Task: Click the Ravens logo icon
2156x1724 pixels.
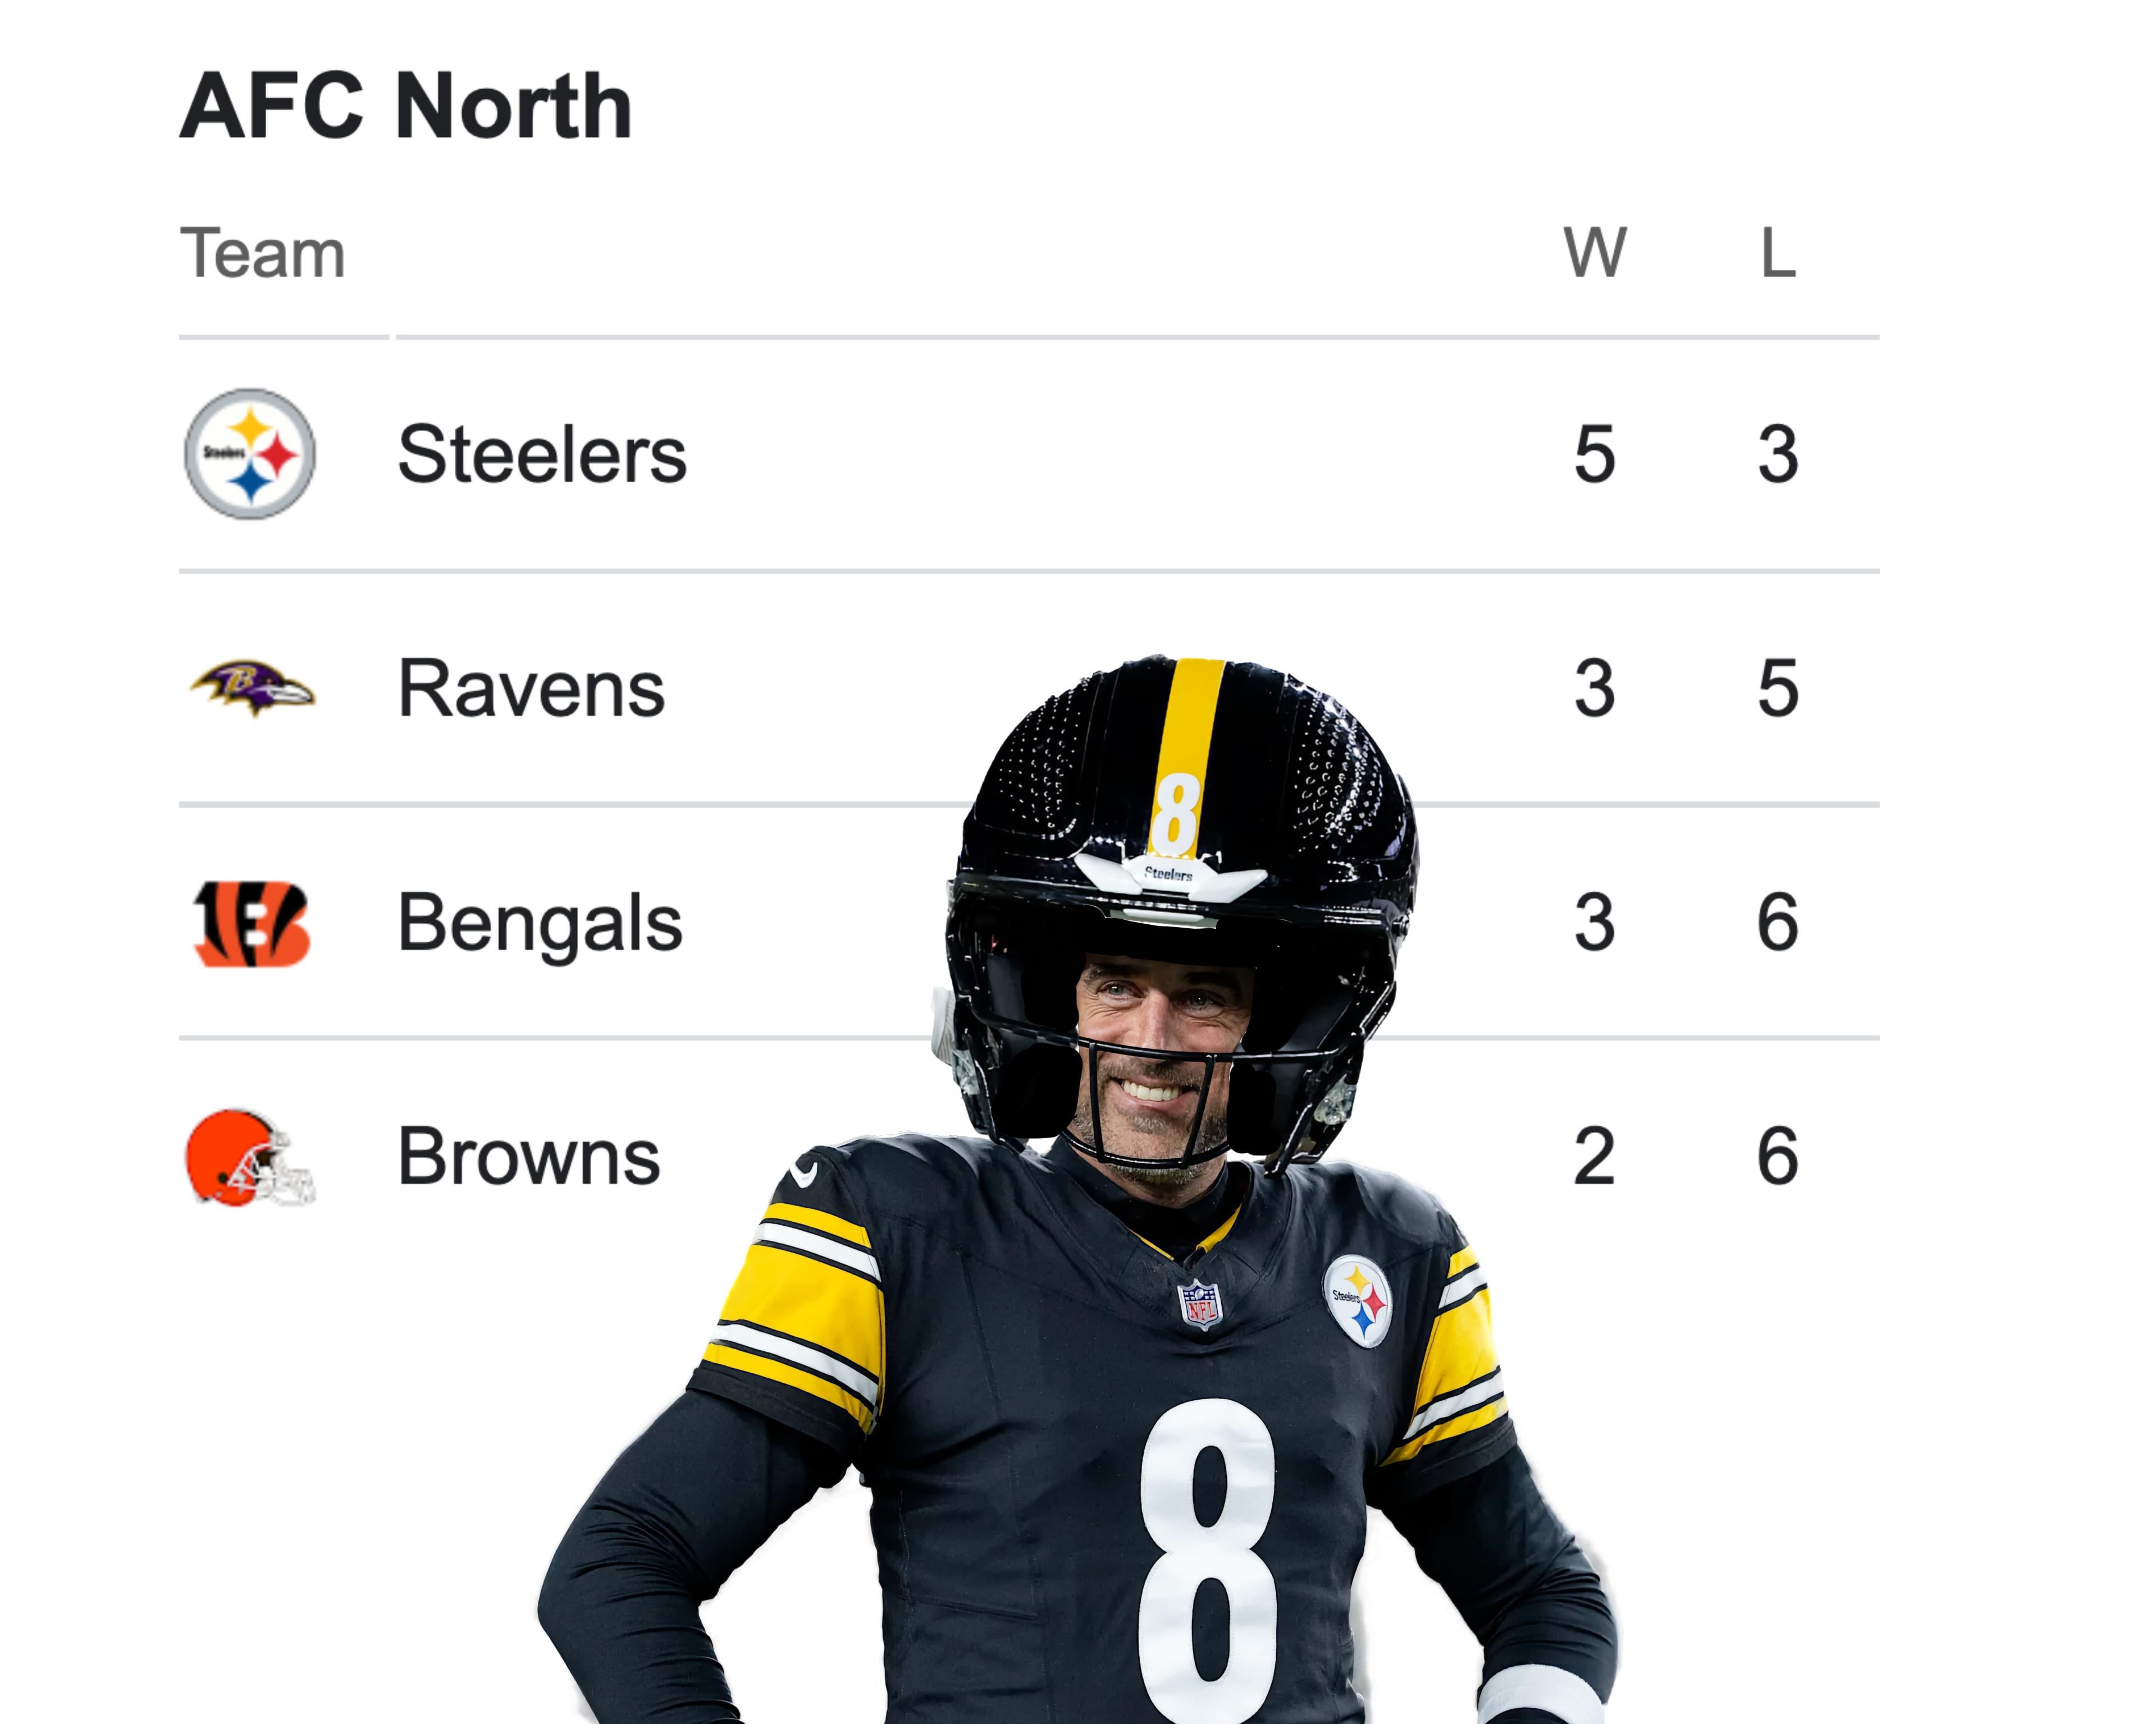Action: click(253, 687)
